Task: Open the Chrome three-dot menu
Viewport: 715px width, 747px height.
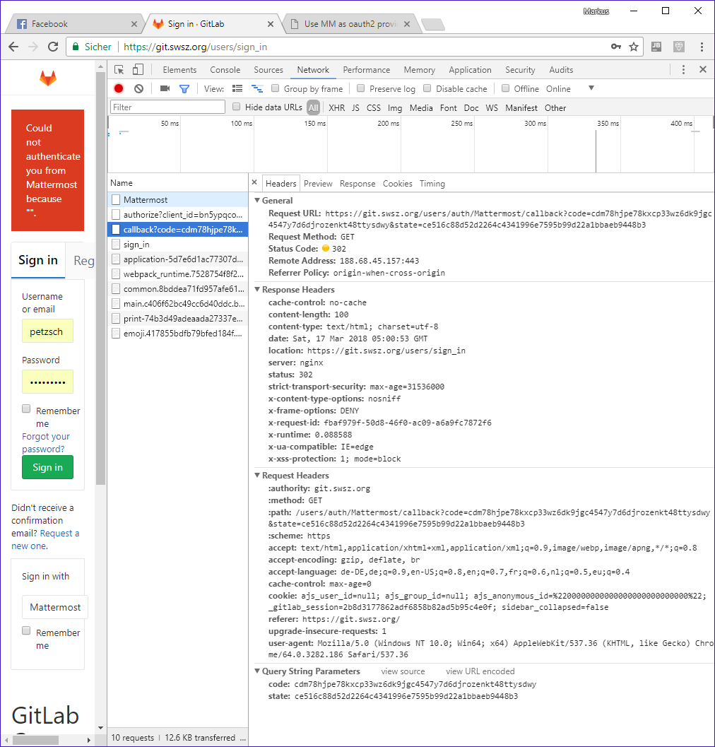Action: [x=702, y=47]
